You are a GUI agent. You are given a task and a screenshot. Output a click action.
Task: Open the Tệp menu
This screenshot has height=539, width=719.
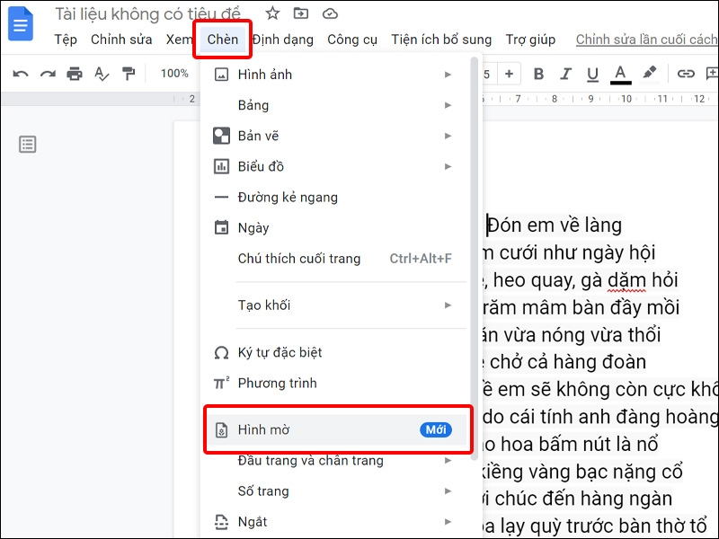point(66,40)
